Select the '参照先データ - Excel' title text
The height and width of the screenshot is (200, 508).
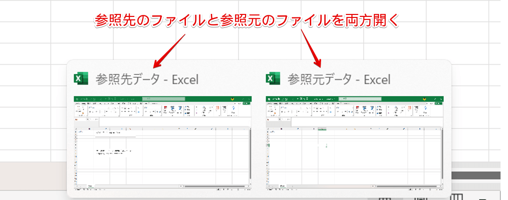pyautogui.click(x=147, y=79)
